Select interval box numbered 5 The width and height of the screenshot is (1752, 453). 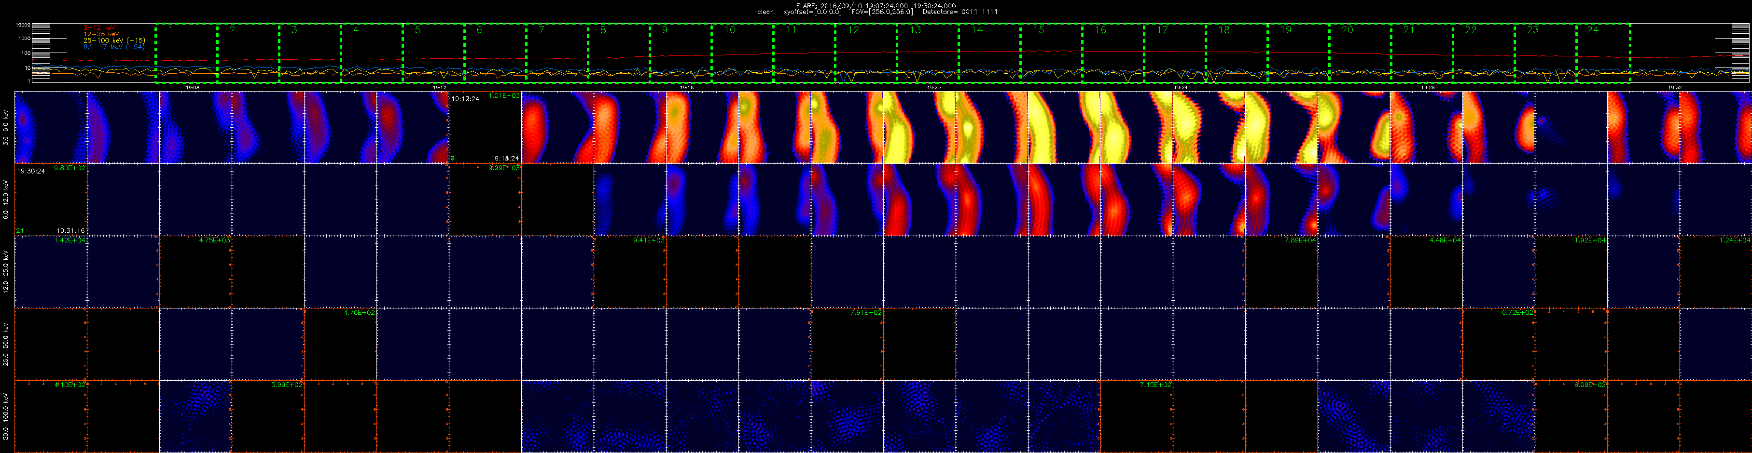coord(434,53)
